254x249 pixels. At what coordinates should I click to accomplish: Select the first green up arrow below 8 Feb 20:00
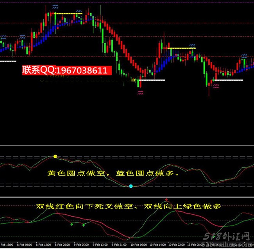pos(72,224)
